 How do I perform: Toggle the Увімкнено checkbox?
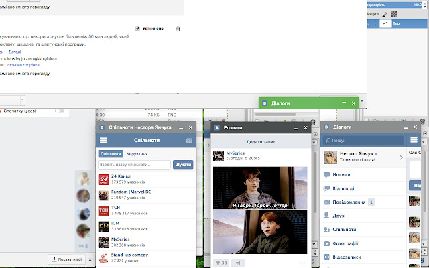click(137, 28)
